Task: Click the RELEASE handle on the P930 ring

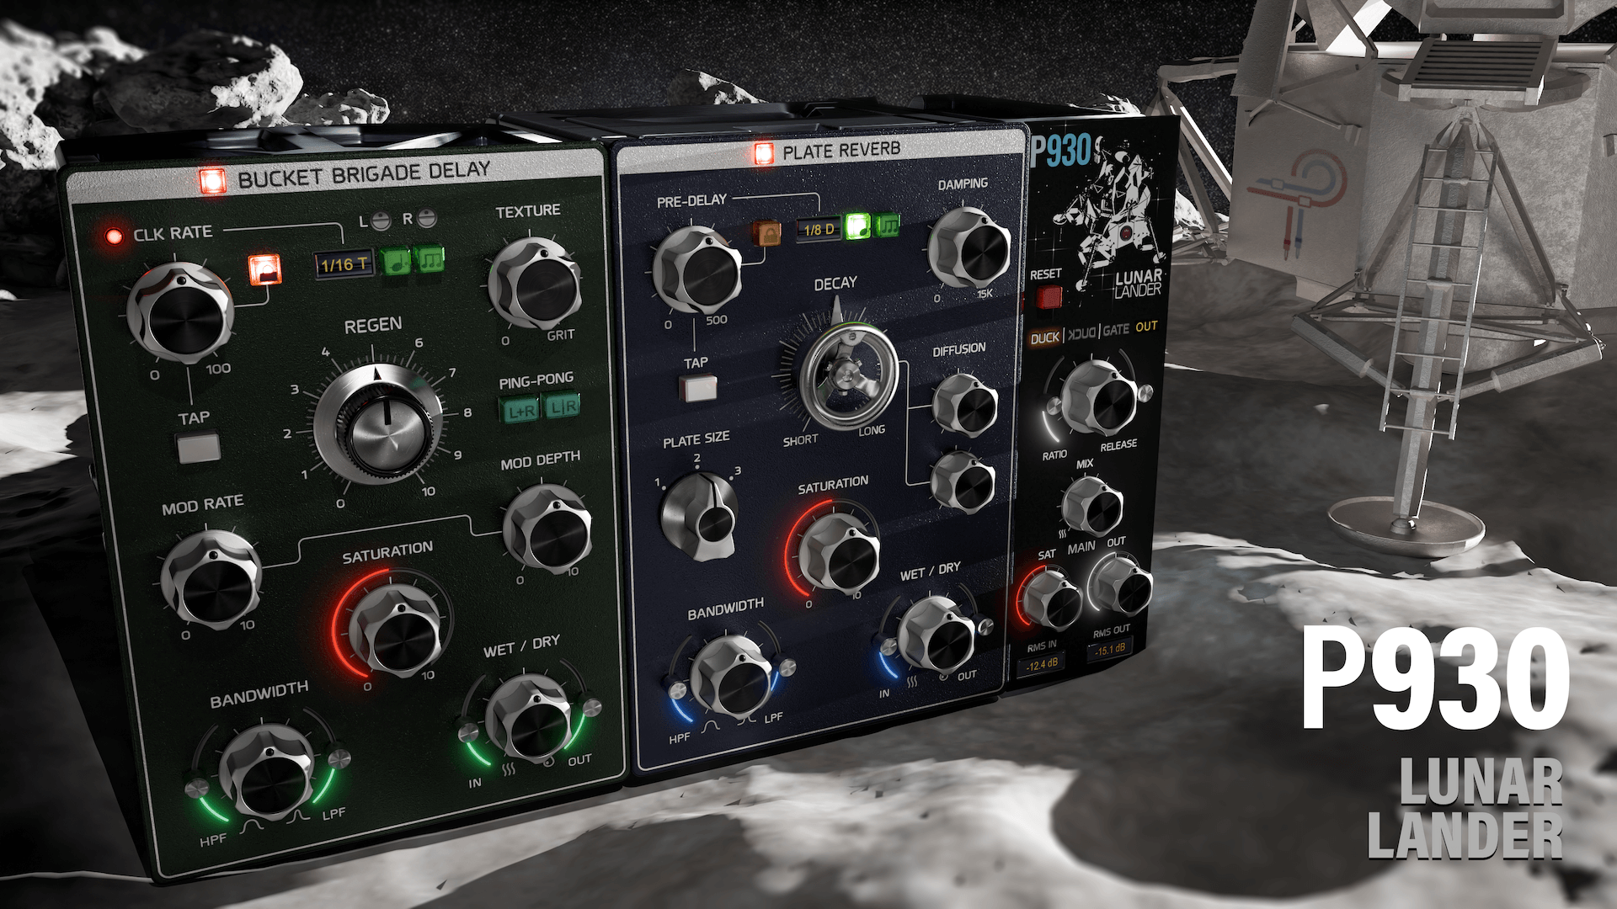Action: pos(1145,392)
